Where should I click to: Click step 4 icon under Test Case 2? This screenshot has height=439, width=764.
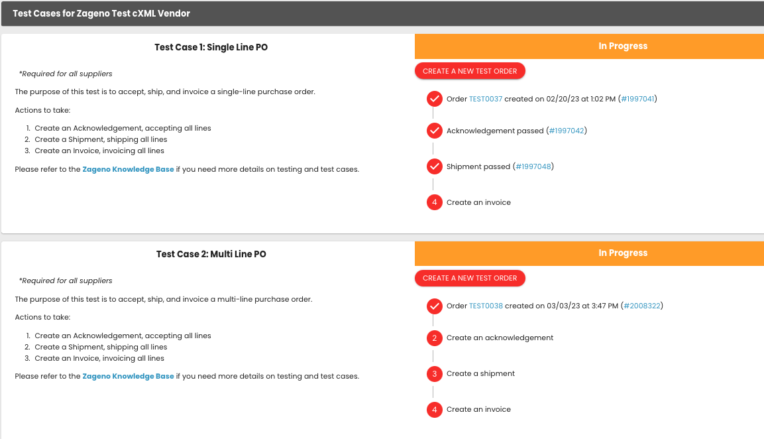tap(434, 409)
